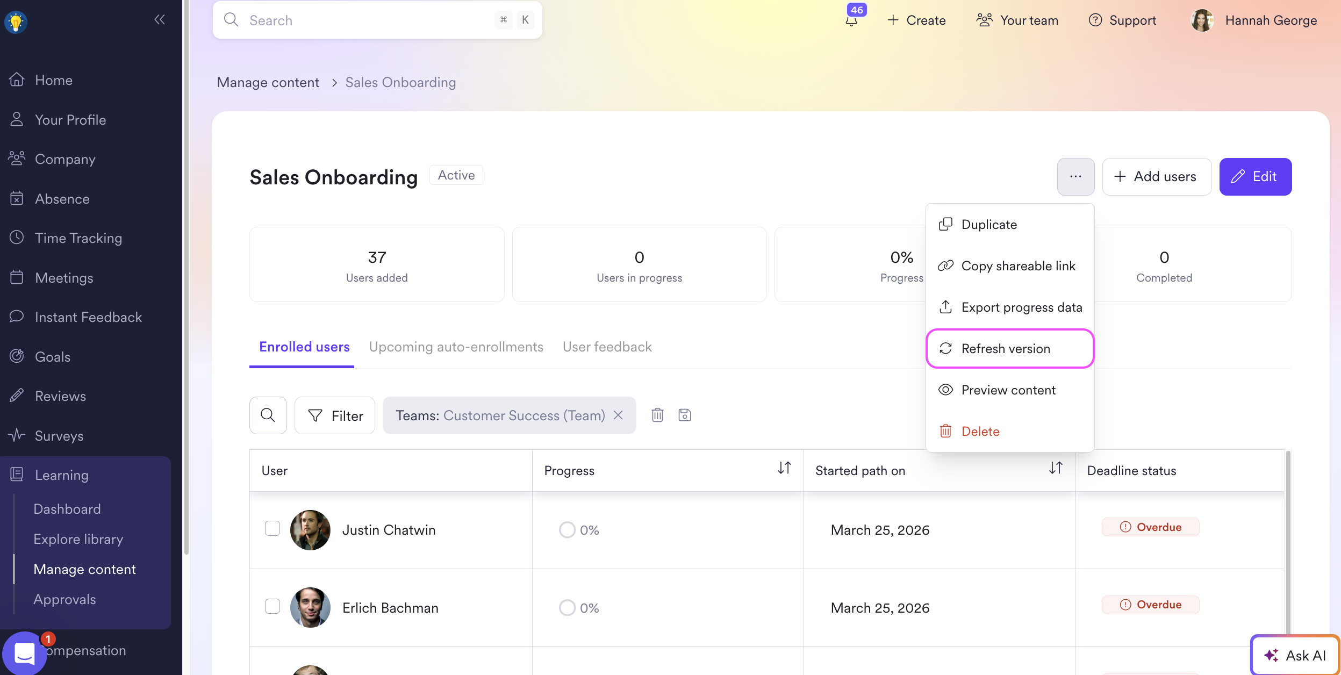Click the trash icon next to filter chip
Image resolution: width=1341 pixels, height=675 pixels.
pyautogui.click(x=657, y=415)
